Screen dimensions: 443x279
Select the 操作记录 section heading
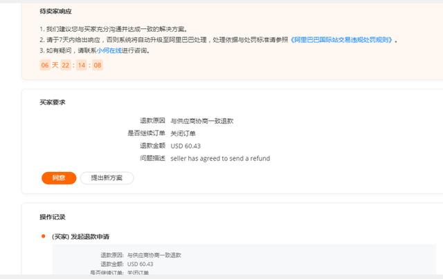pos(53,217)
